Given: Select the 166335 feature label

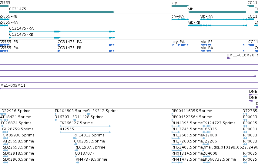Looking at the screenshot, I should point(210,129).
